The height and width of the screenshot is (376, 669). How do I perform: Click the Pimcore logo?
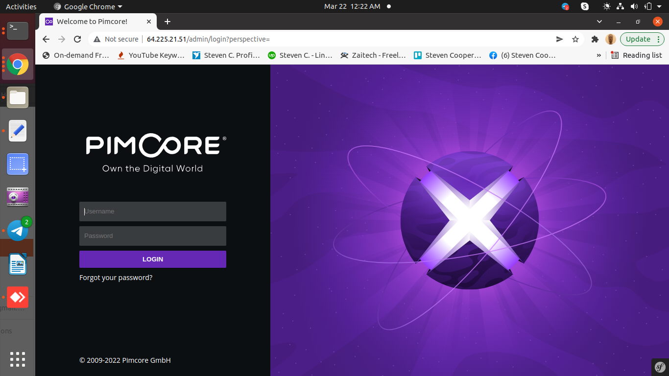coord(156,145)
